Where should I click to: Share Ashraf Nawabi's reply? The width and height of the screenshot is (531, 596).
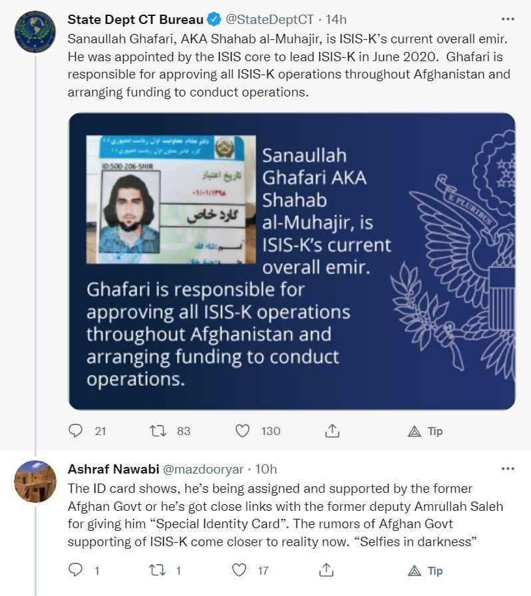[326, 570]
